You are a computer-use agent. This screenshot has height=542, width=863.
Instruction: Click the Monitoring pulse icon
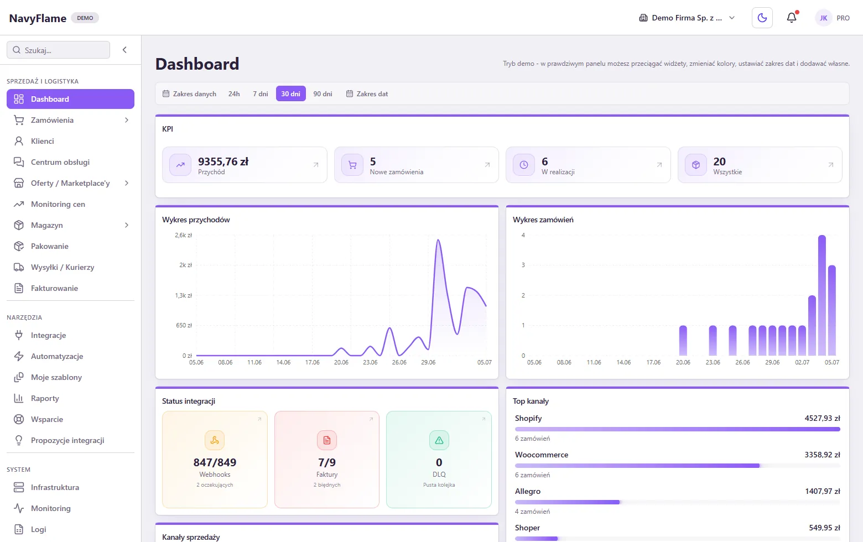click(x=19, y=508)
